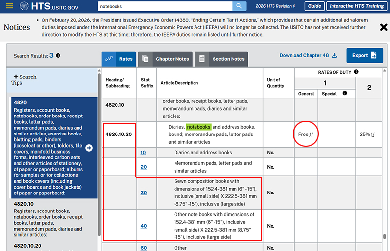Open the Section Notes tab
The height and width of the screenshot is (251, 390).
222,59
